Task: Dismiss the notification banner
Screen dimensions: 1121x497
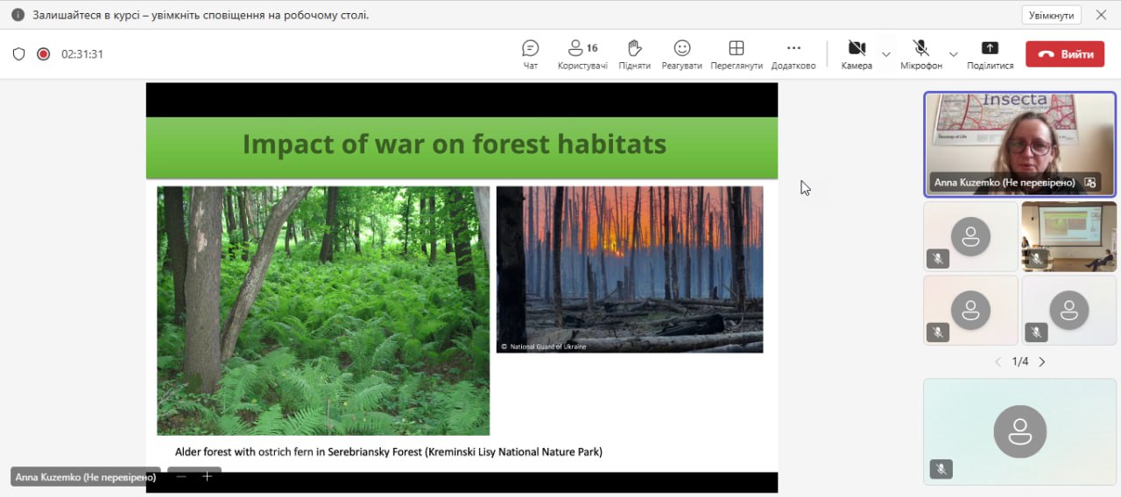Action: click(x=1101, y=15)
